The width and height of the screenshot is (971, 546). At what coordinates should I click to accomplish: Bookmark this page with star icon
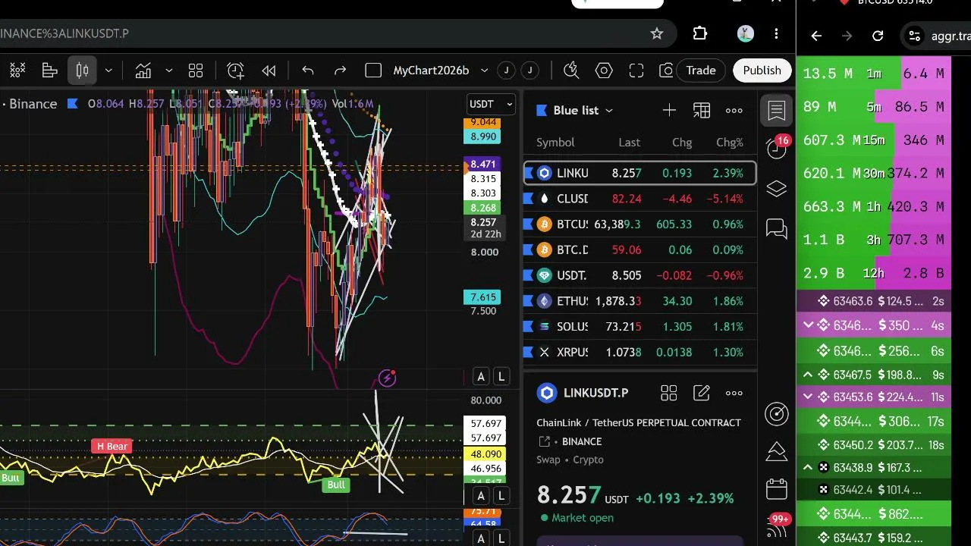657,33
